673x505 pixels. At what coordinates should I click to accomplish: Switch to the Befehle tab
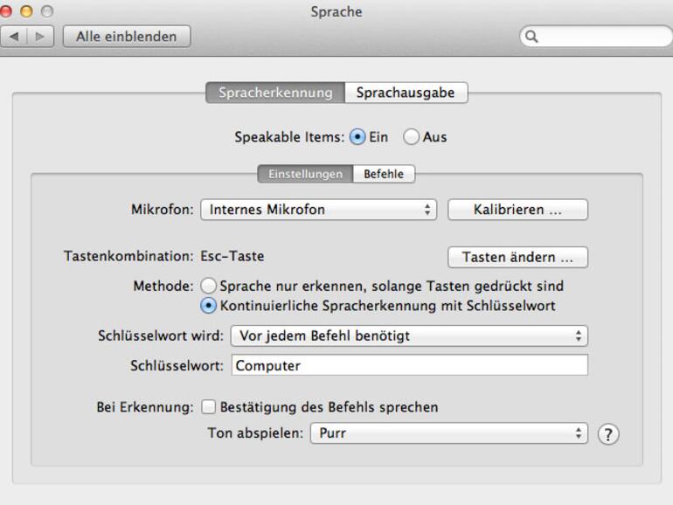(384, 174)
